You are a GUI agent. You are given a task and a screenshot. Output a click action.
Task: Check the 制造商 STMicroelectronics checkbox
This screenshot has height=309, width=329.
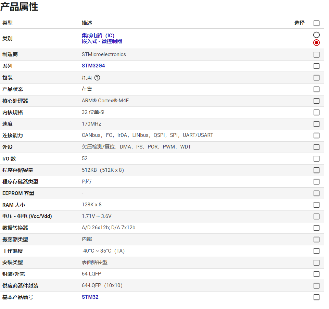pos(316,55)
